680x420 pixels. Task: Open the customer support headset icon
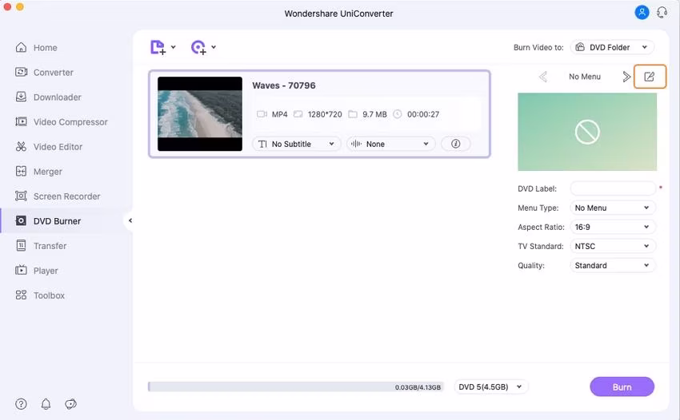click(662, 12)
